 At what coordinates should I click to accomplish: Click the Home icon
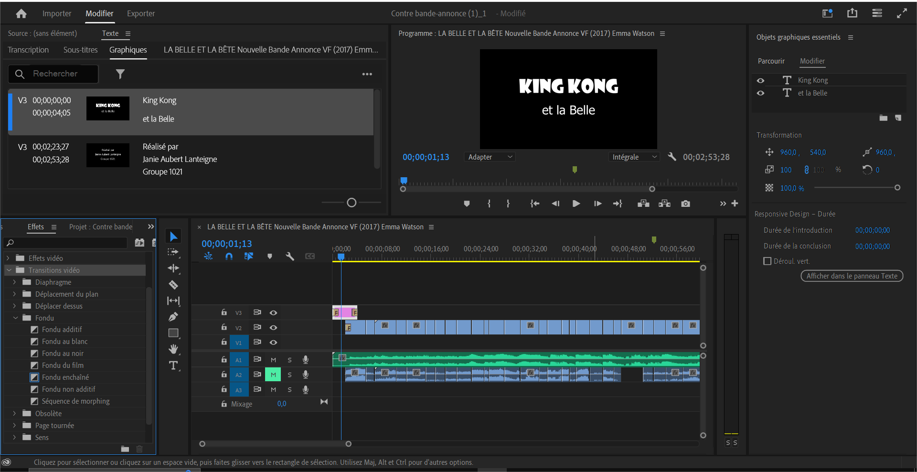21,13
